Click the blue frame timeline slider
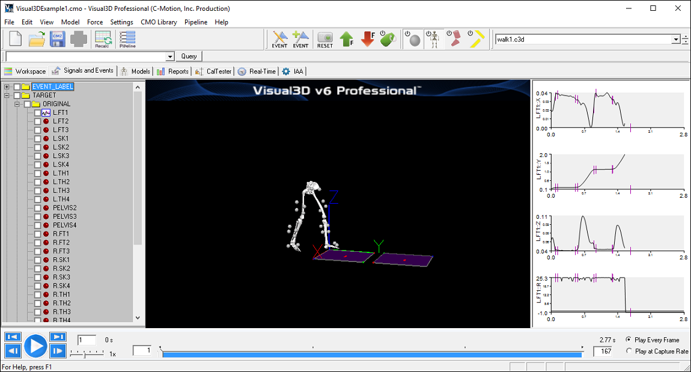 (x=373, y=354)
